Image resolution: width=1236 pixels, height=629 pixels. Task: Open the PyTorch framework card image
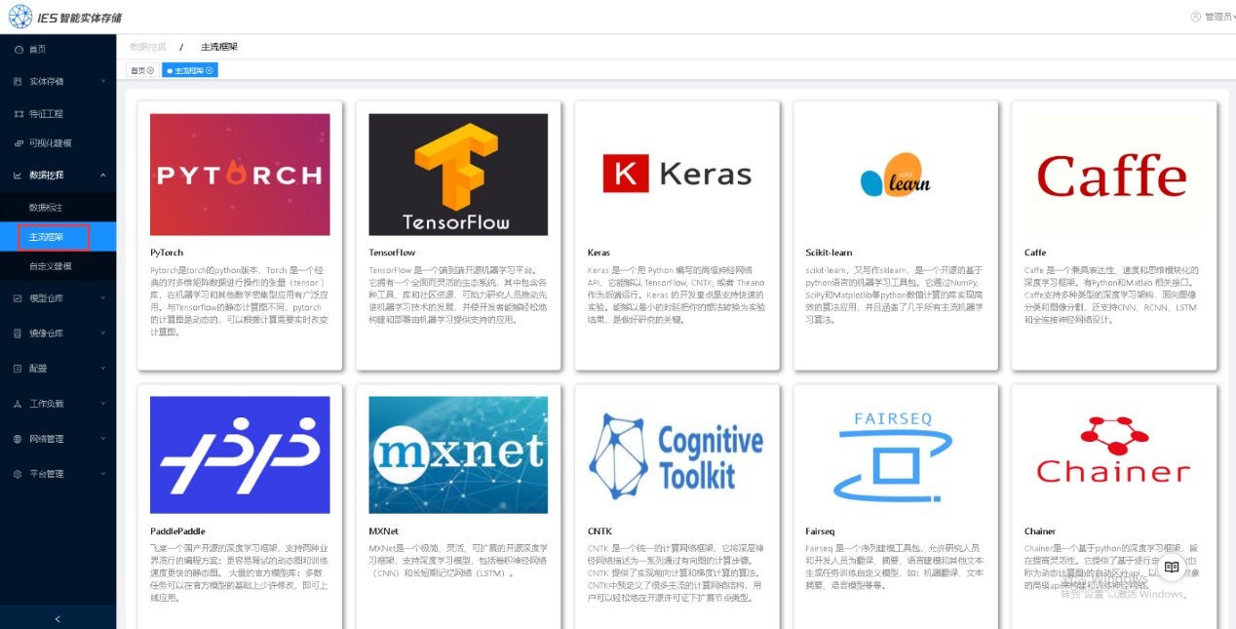point(240,175)
